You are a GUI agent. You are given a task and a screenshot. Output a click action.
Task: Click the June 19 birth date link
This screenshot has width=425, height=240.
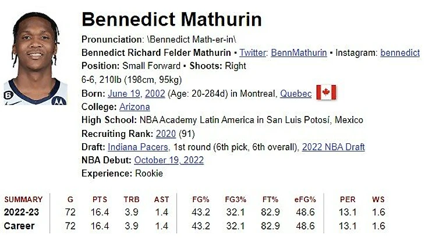pos(124,94)
